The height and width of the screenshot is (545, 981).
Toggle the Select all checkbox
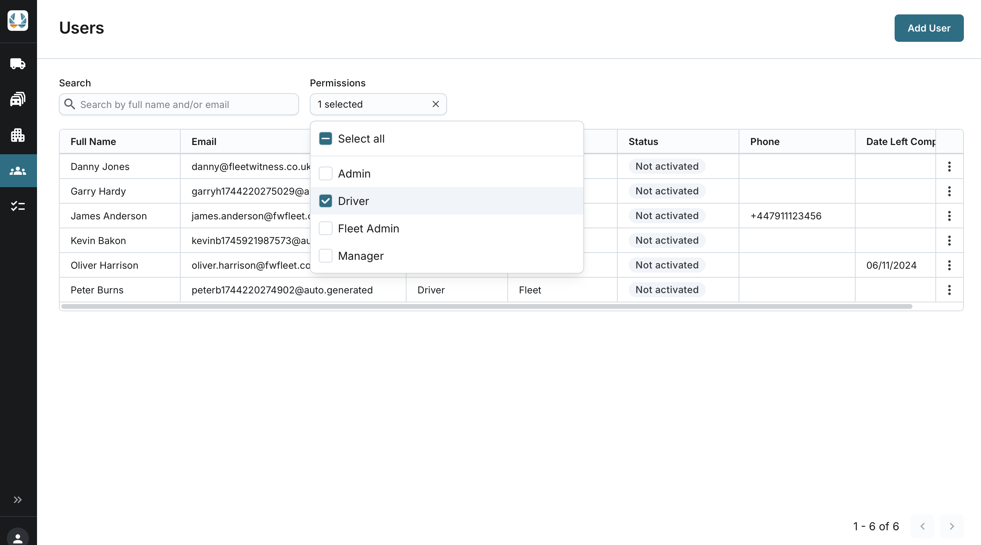coord(326,138)
